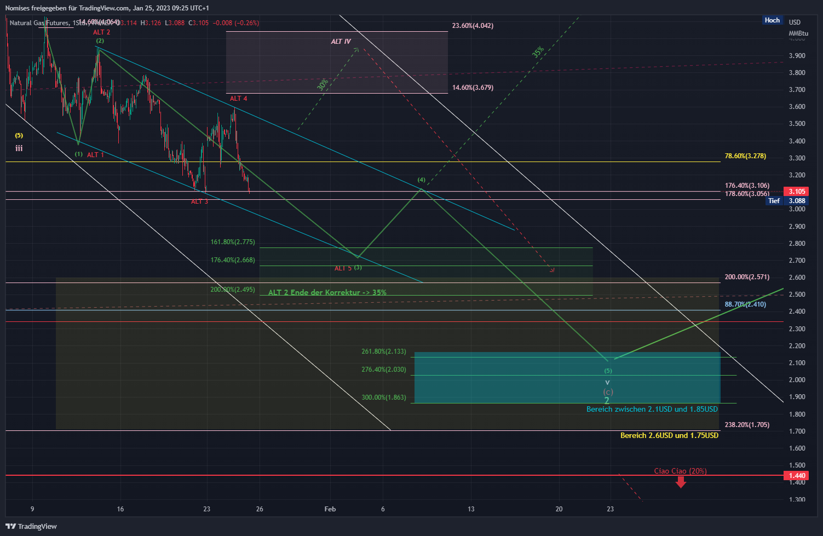
Task: Click the rotated green '35%' projection label
Action: pos(538,52)
